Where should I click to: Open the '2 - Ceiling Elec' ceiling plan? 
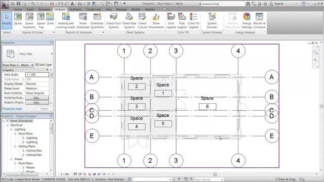(x=32, y=155)
